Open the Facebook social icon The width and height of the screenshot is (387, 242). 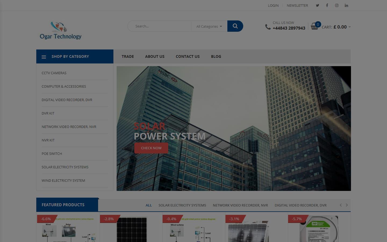pos(327,5)
